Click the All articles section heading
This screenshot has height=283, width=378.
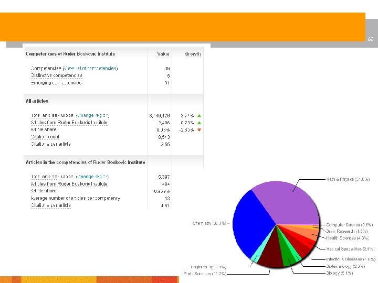[37, 101]
